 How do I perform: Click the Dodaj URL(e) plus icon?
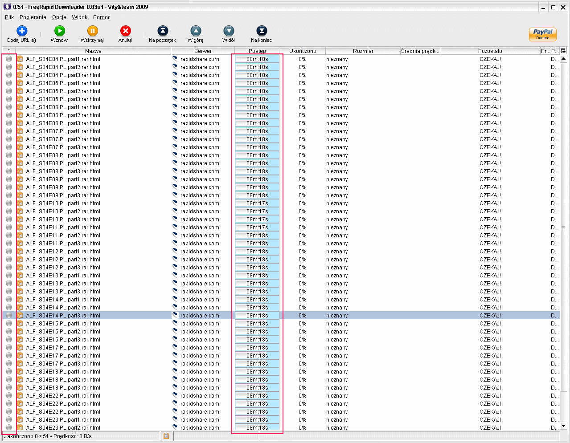(22, 31)
